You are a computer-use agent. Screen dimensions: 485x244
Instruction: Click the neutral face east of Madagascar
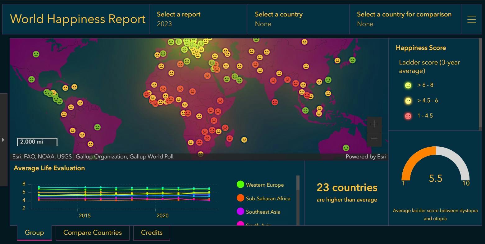[x=244, y=140]
